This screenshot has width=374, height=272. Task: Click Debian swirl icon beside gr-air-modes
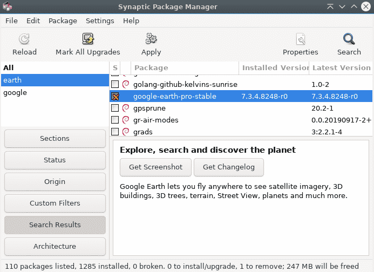(x=126, y=120)
